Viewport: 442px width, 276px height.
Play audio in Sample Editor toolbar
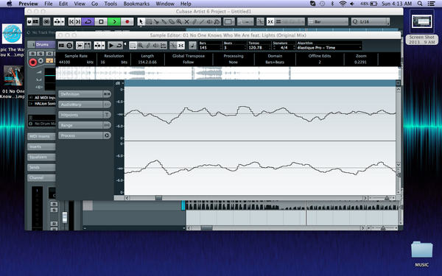click(111, 46)
